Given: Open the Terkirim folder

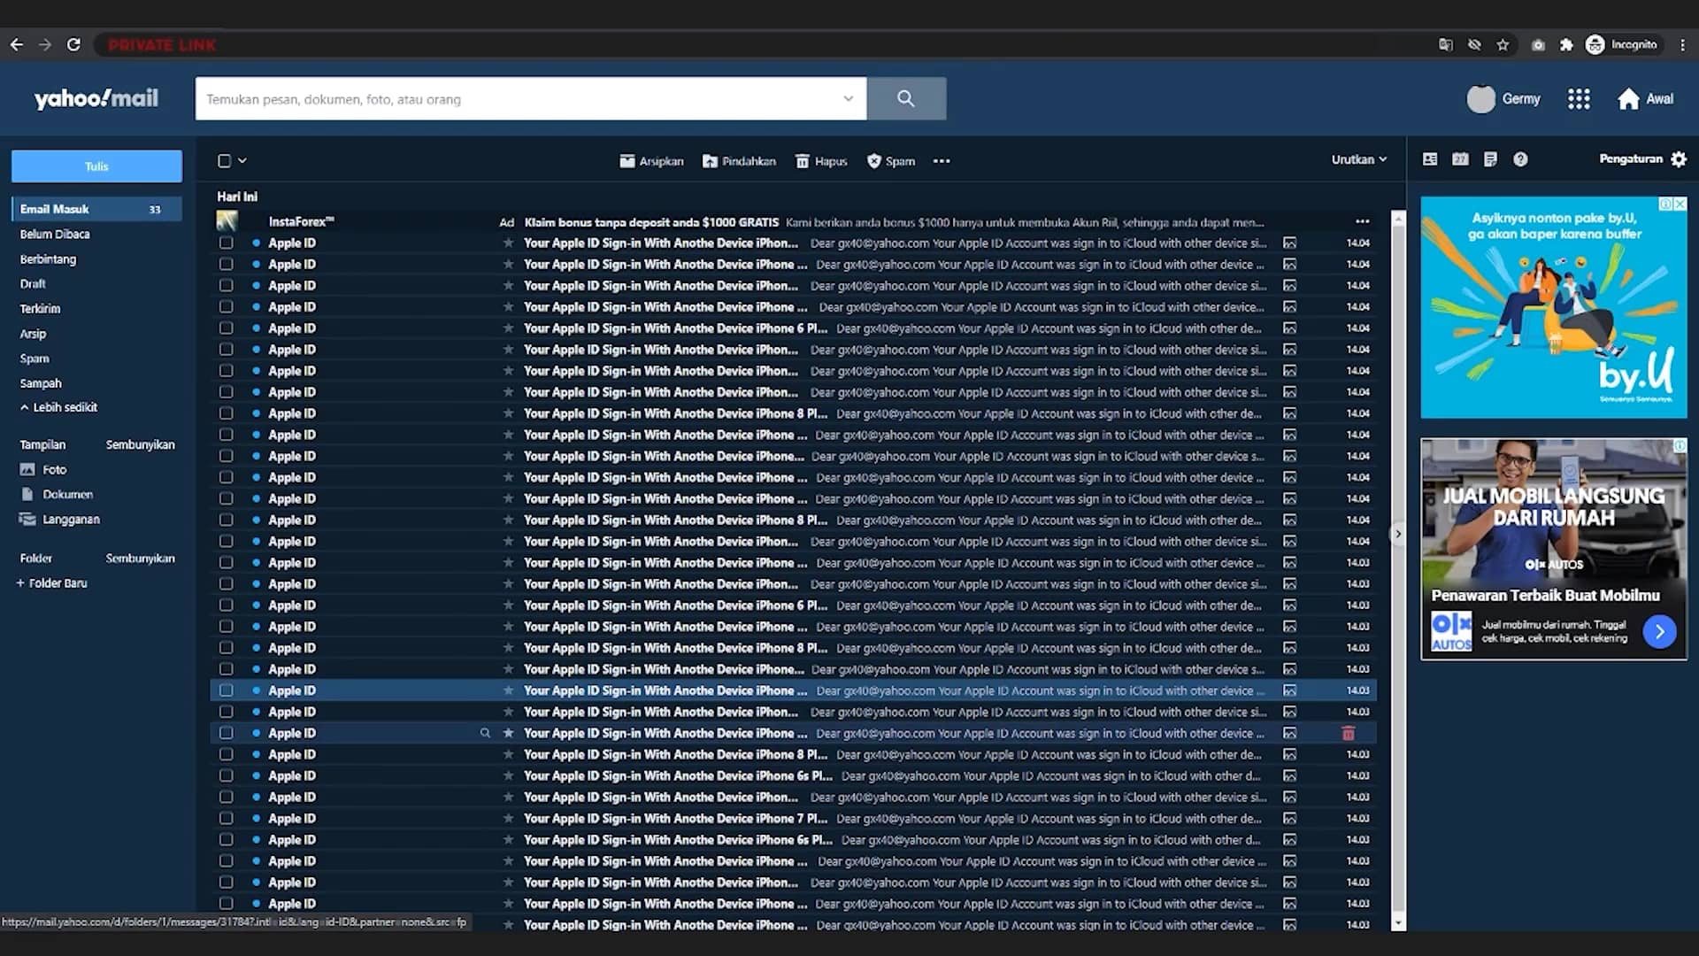Looking at the screenshot, I should [40, 309].
